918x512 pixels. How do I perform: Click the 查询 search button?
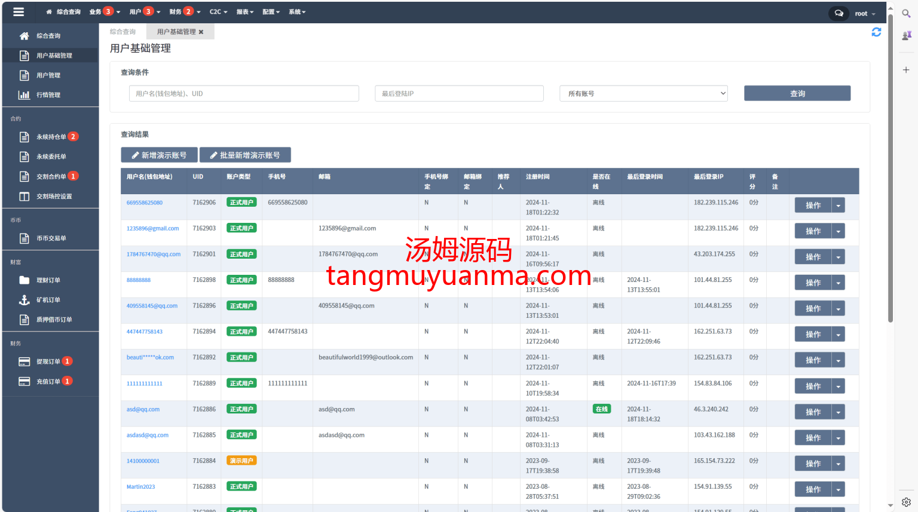tap(797, 94)
